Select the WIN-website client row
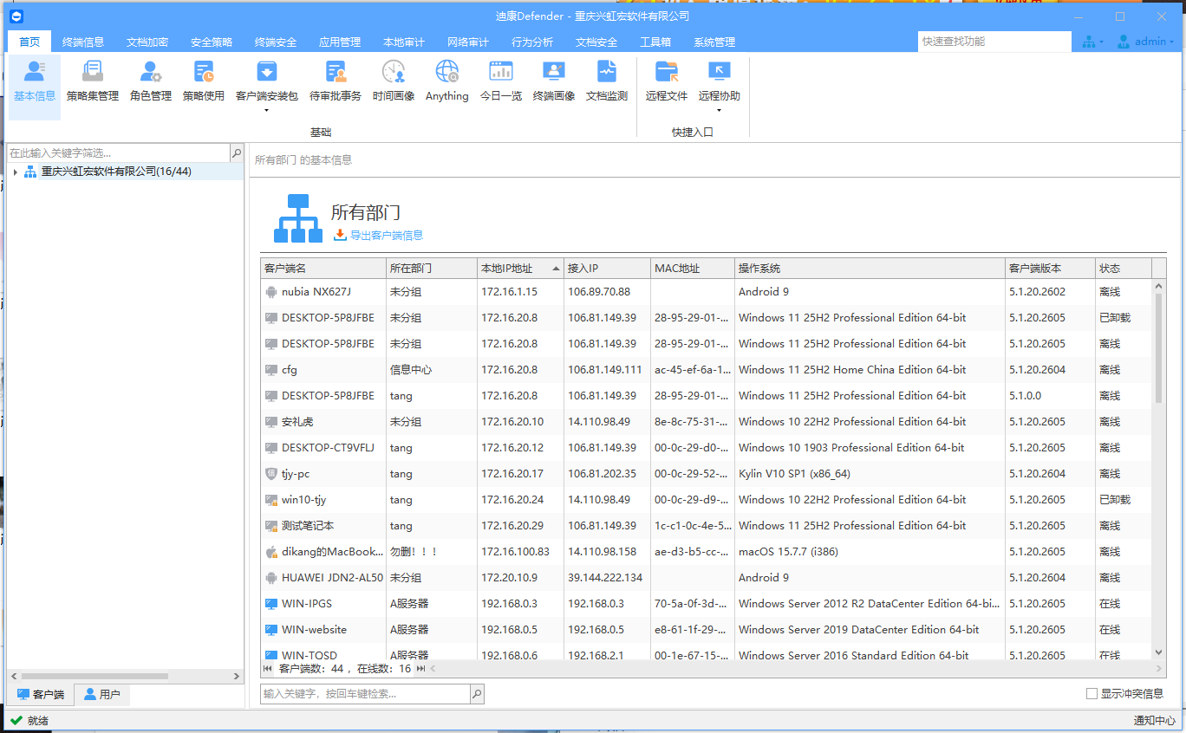The height and width of the screenshot is (733, 1186). point(707,630)
